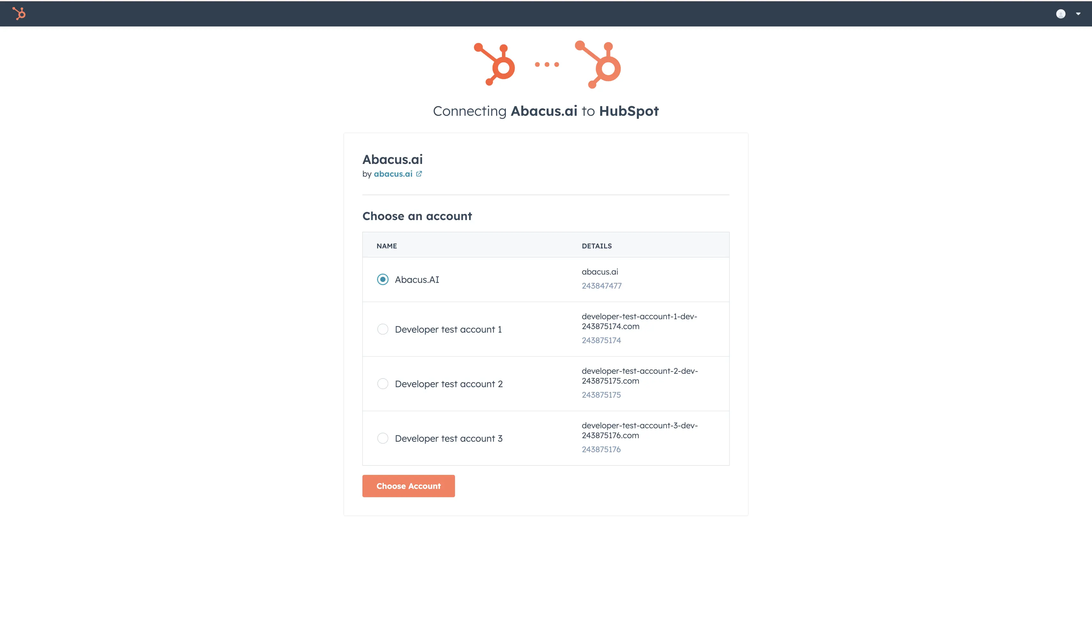Select the Abacus.AI account radio button
Image resolution: width=1092 pixels, height=627 pixels.
[383, 279]
